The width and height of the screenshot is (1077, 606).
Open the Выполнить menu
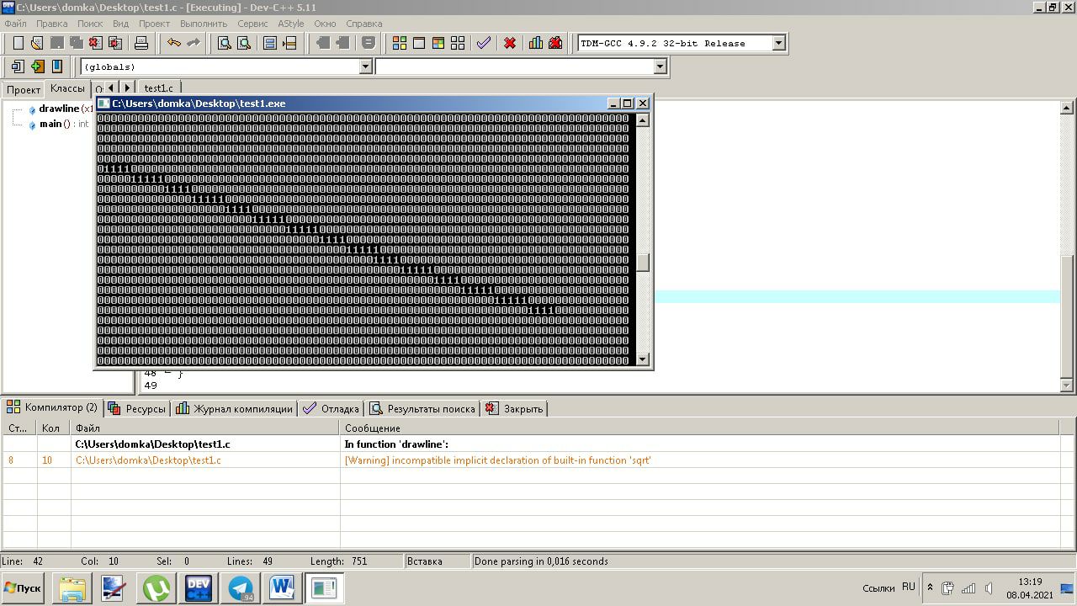pos(204,24)
